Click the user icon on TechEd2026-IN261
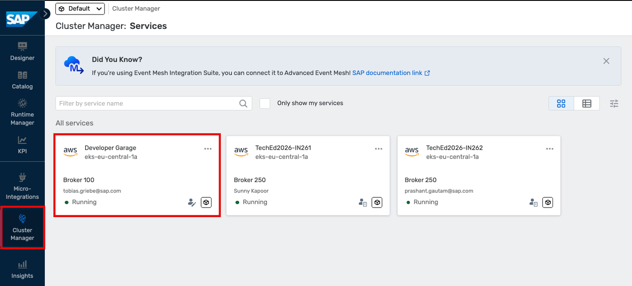The height and width of the screenshot is (286, 632). [x=363, y=203]
